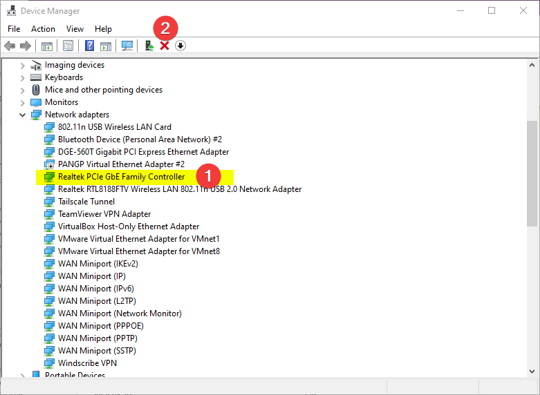Screen dimensions: 540x395
Task: Click the blue Help question mark icon
Action: pyautogui.click(x=90, y=46)
